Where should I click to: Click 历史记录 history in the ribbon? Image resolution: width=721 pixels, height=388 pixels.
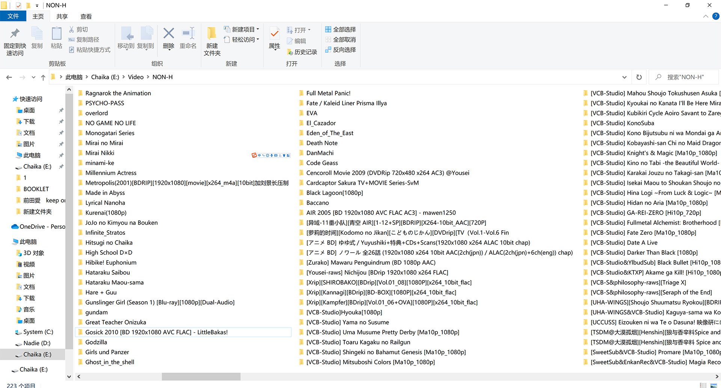302,52
